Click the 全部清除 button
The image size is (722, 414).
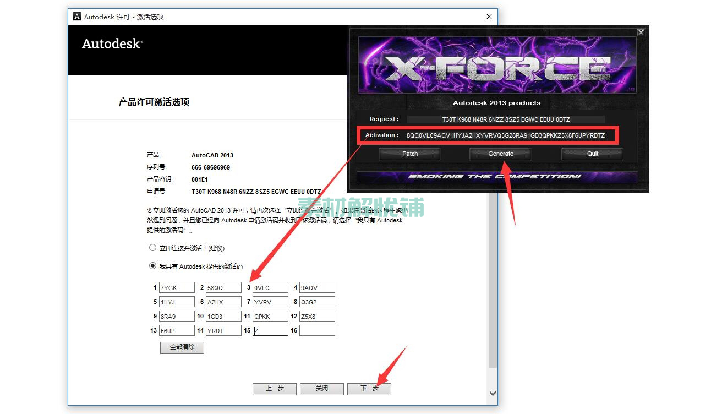pos(182,347)
